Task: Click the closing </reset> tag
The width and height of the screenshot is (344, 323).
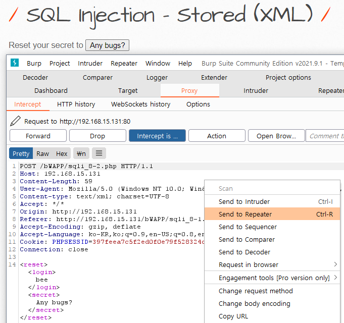Action: 36,317
